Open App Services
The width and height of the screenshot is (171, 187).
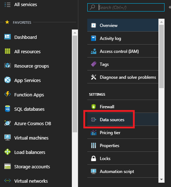(28, 81)
